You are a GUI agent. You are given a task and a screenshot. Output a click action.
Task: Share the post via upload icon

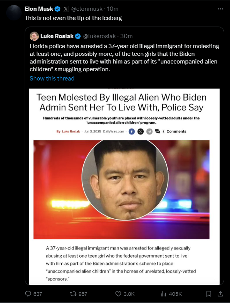[220, 294]
